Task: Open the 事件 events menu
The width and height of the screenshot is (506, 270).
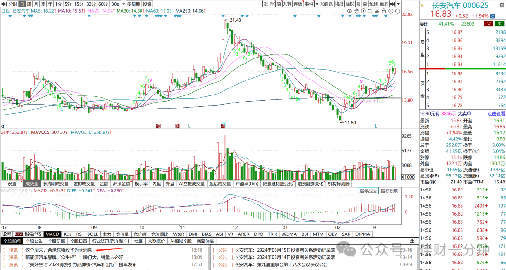Action: [x=309, y=4]
